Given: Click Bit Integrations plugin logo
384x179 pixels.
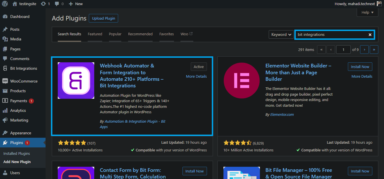Looking at the screenshot, I should pos(76,81).
